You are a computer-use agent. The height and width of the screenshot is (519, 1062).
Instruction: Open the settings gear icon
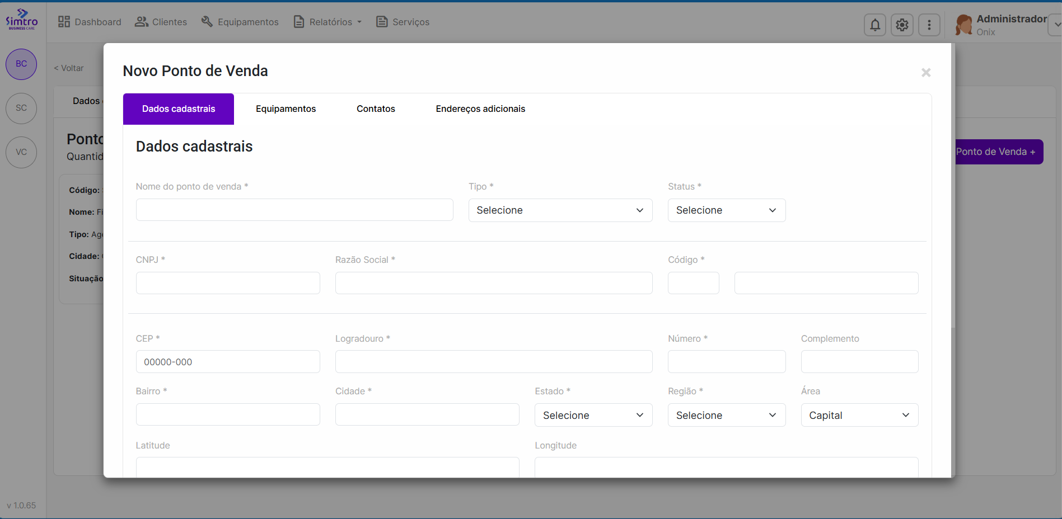pyautogui.click(x=902, y=25)
